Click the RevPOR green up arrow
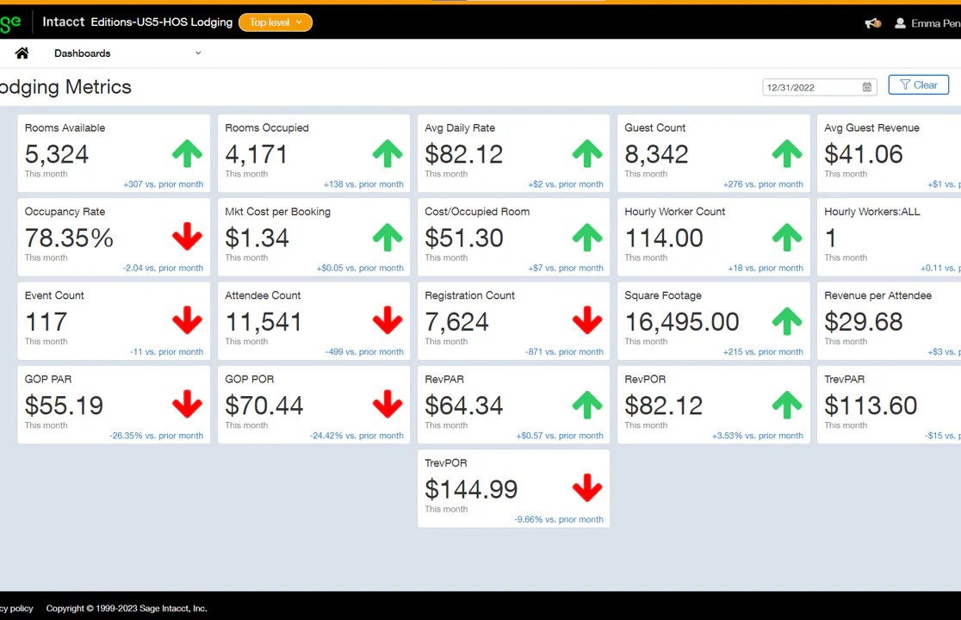961x620 pixels. point(787,405)
